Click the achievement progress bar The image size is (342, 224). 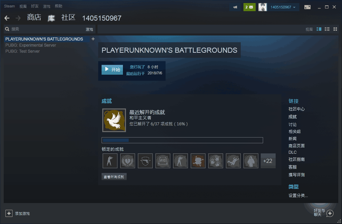pyautogui.click(x=182, y=140)
